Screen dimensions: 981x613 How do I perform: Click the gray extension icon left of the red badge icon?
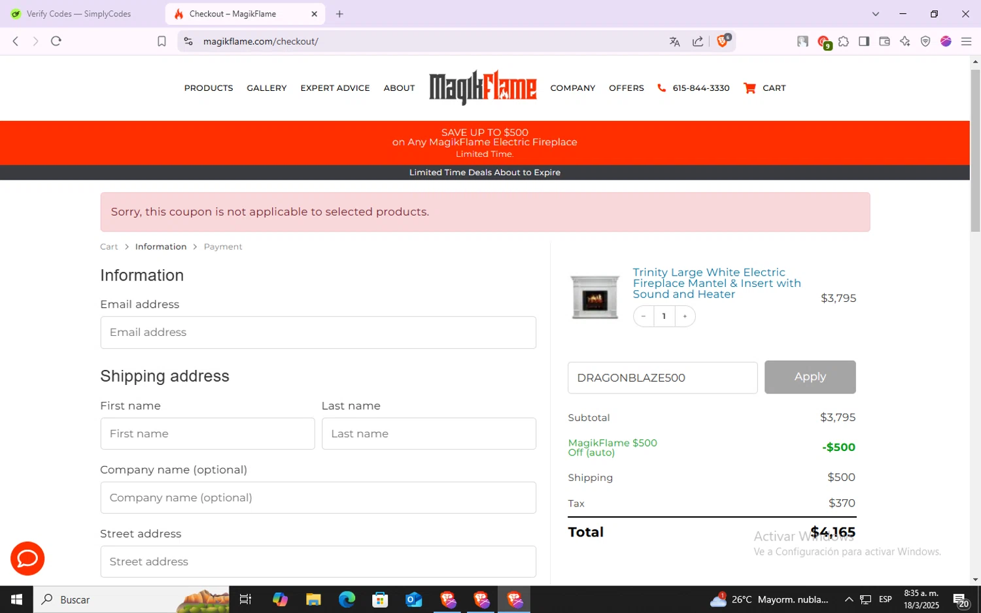coord(802,41)
